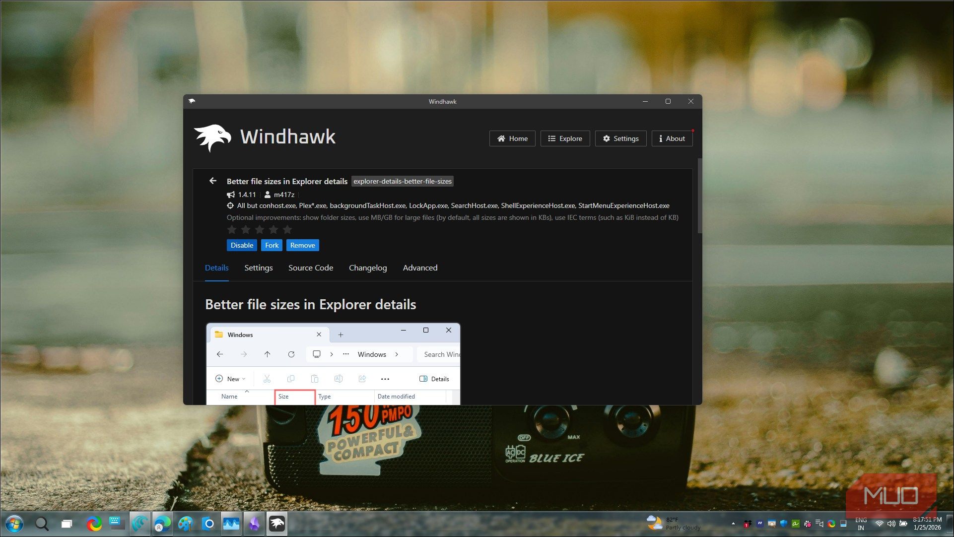Rate the mod with the first star

point(232,230)
